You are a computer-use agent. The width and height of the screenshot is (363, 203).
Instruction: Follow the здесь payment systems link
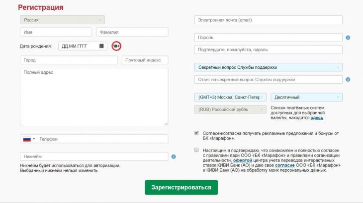(317, 118)
